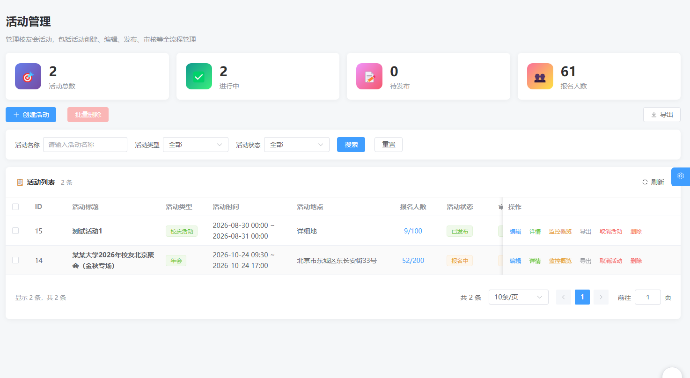Open the 活动状态 dropdown
Viewport: 690px width, 378px height.
(297, 145)
